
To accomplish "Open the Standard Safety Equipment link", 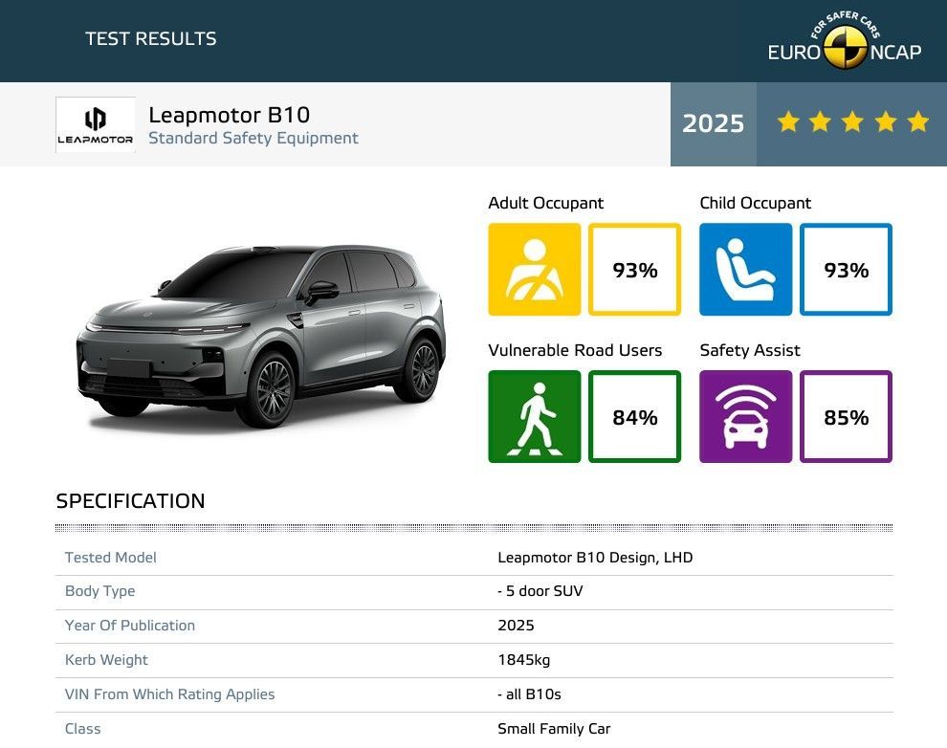I will (253, 138).
